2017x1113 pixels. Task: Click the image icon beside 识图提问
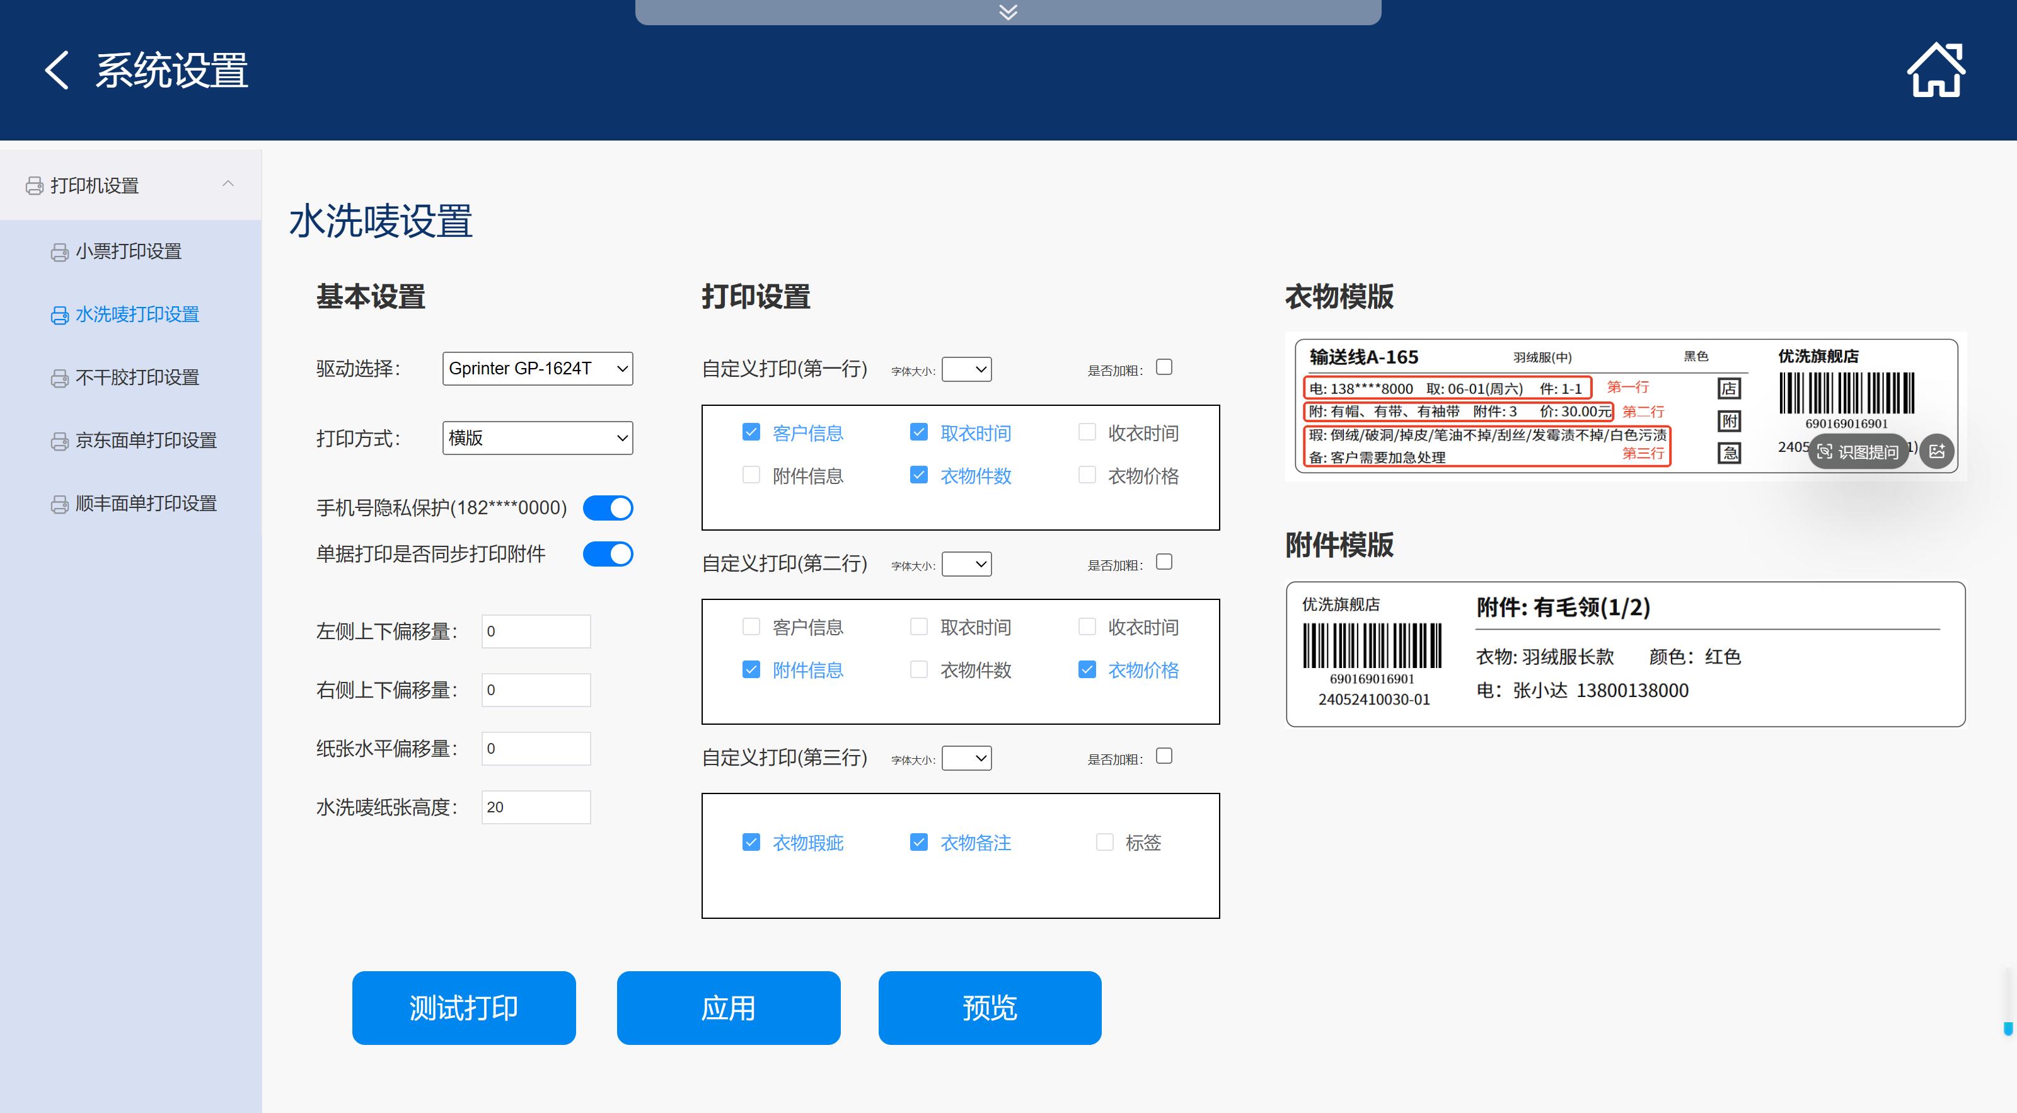[1937, 452]
